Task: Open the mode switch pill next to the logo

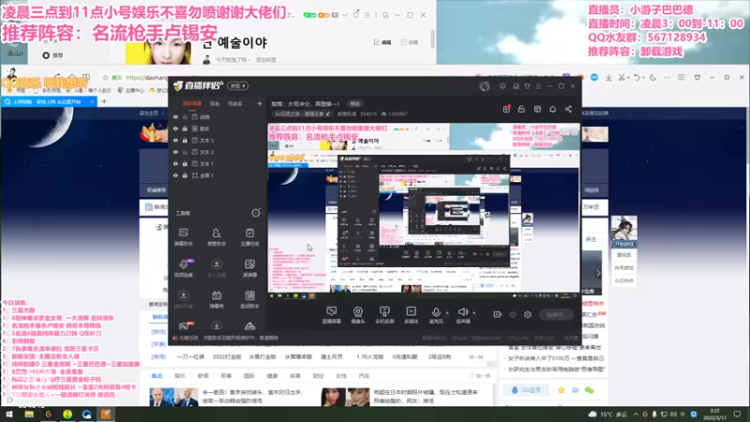Action: click(238, 86)
